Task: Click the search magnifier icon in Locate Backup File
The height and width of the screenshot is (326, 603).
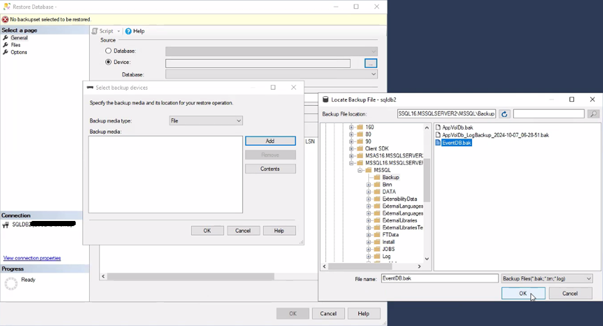Action: coord(593,114)
